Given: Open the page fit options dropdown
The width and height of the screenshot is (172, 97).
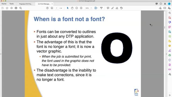Looking at the screenshot, I should [x=96, y=8].
